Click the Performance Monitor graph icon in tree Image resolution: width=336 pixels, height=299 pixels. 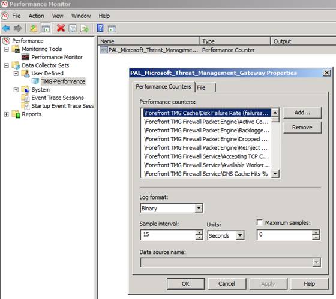pos(25,57)
